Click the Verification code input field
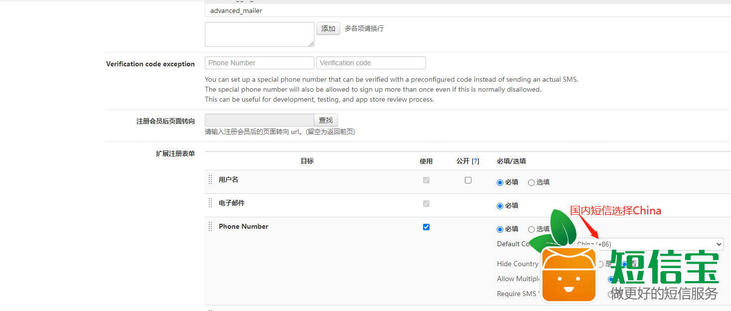731x311 pixels. (x=371, y=63)
